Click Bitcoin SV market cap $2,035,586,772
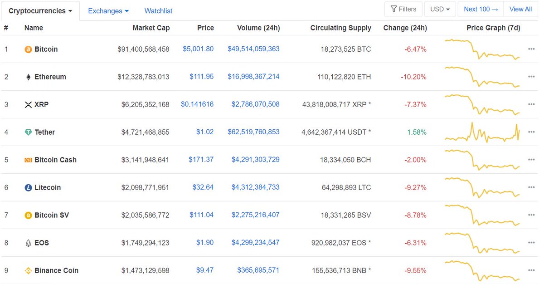 (145, 215)
